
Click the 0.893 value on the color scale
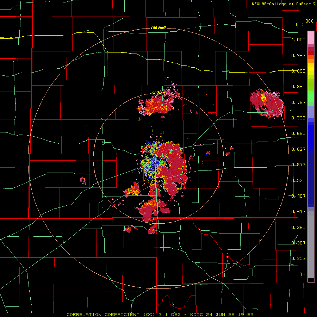(298, 71)
